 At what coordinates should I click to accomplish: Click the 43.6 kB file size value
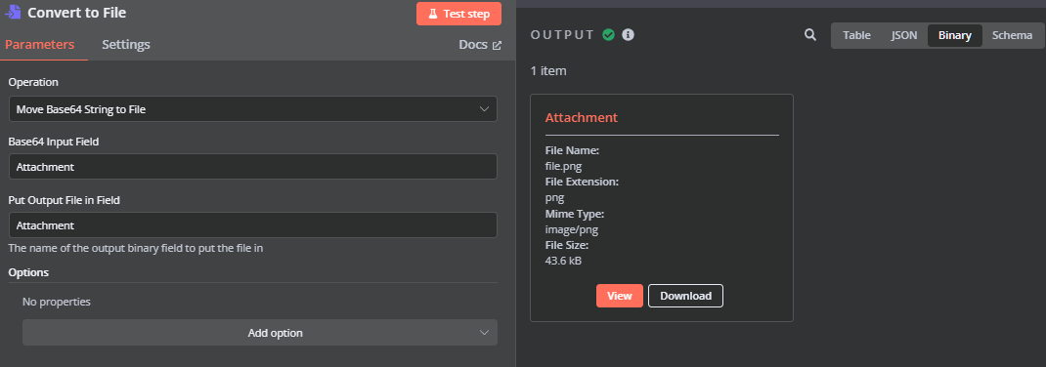563,261
